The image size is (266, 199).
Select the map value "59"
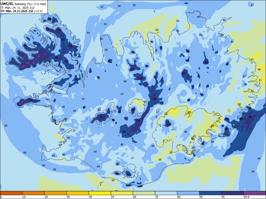click(x=239, y=104)
